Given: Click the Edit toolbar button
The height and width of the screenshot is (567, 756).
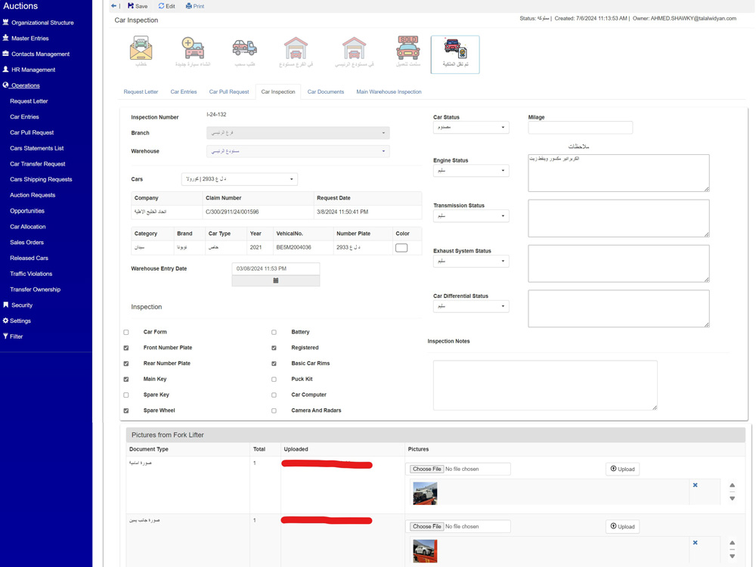Looking at the screenshot, I should click(167, 6).
